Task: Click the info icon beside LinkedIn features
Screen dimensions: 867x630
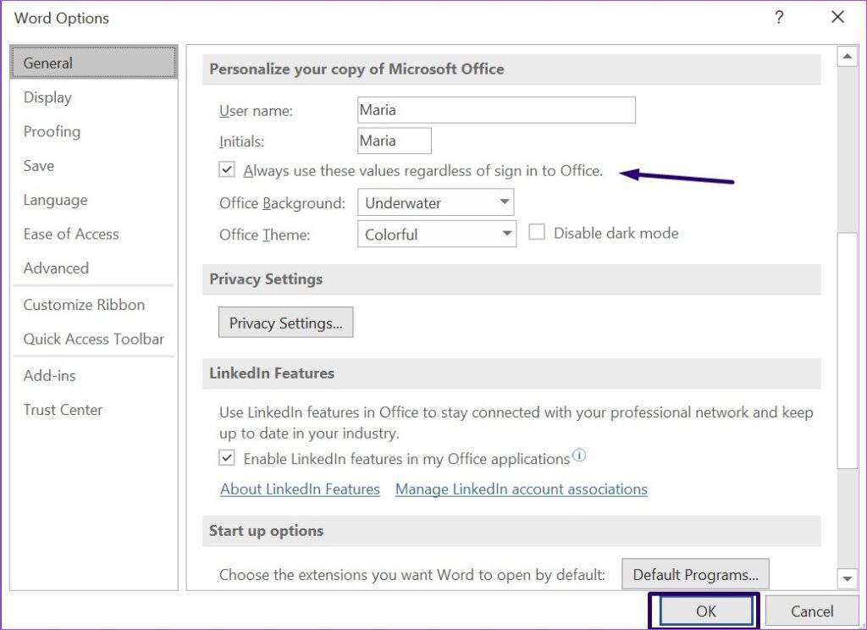Action: point(579,453)
